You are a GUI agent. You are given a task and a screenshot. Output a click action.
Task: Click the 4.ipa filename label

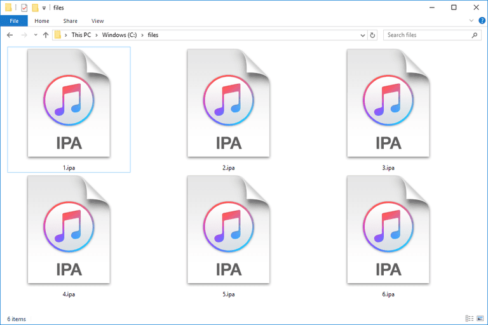coord(69,294)
